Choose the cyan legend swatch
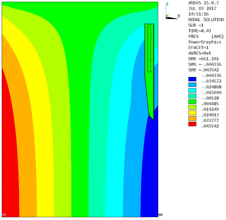Screen dimensions: 226x220 click(192, 90)
